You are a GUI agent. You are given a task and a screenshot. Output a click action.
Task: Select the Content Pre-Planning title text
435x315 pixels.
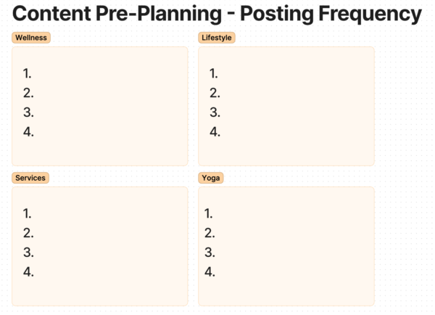(217, 14)
